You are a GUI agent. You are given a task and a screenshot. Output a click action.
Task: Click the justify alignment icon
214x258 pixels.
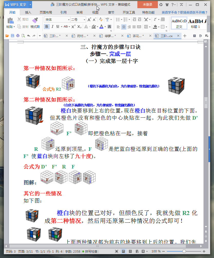click(x=134, y=27)
